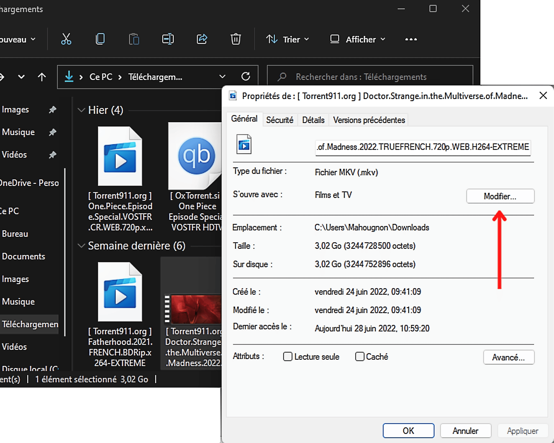This screenshot has height=443, width=554.
Task: Switch to the Sécurité tab
Action: pos(280,120)
